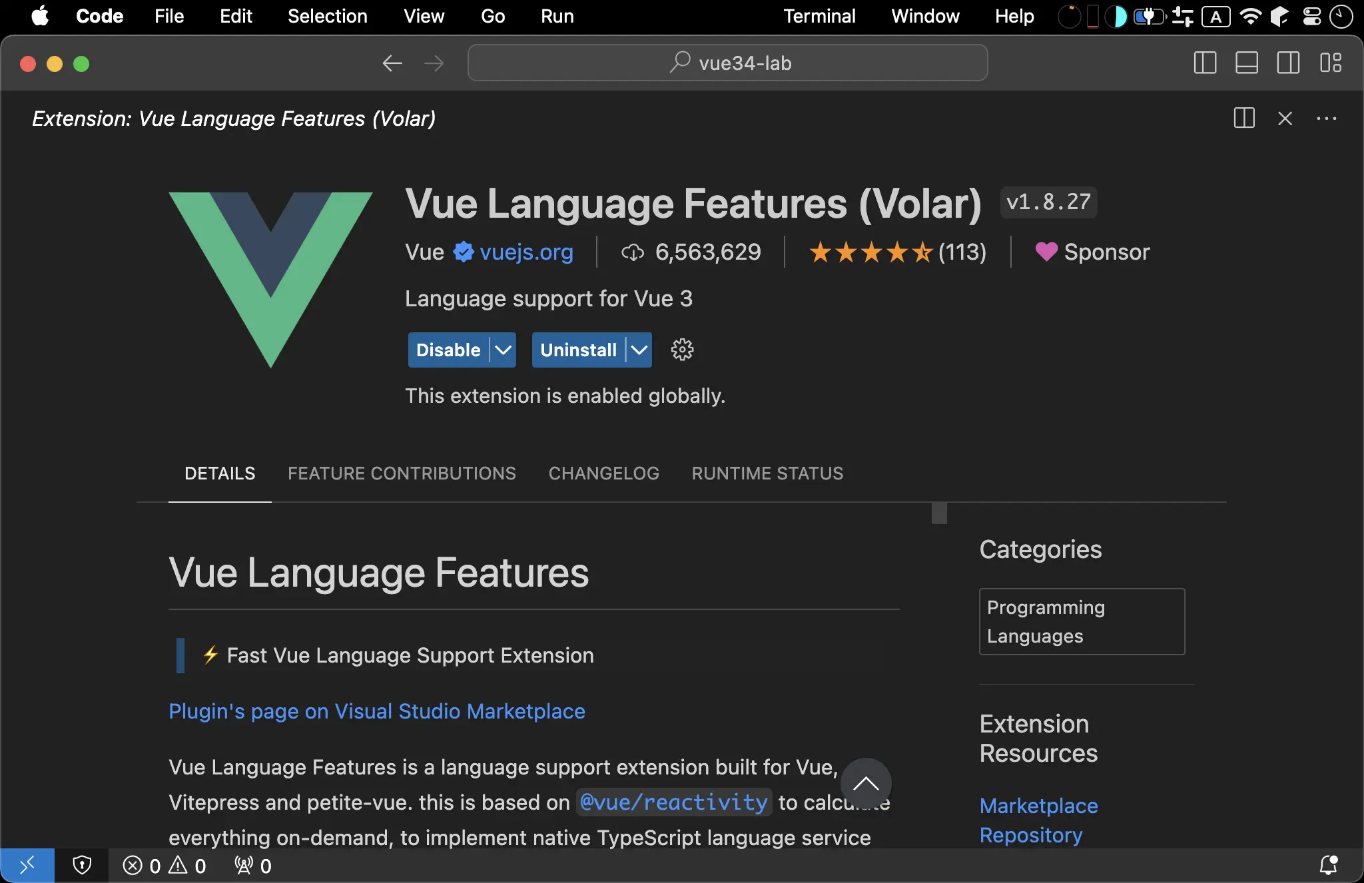Image resolution: width=1364 pixels, height=883 pixels.
Task: Open the Terminal menu
Action: tap(819, 16)
